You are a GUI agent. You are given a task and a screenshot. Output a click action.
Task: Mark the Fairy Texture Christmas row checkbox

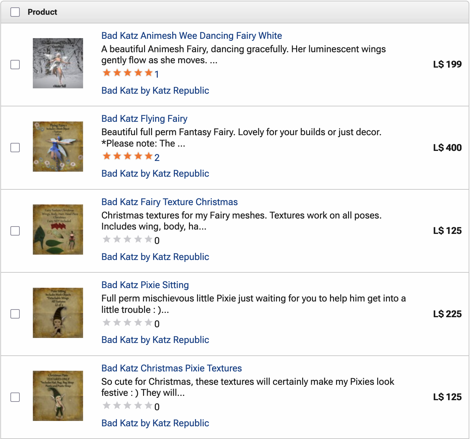coord(15,231)
